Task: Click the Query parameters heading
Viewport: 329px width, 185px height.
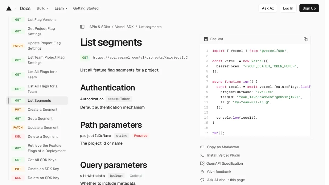Action: (x=114, y=165)
